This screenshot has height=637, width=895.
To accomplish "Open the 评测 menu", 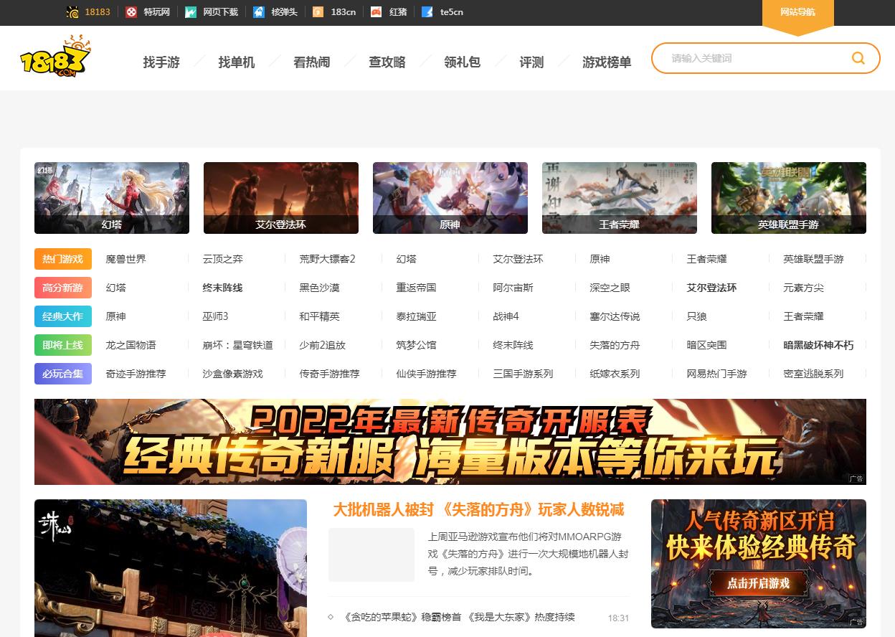I will click(x=531, y=62).
